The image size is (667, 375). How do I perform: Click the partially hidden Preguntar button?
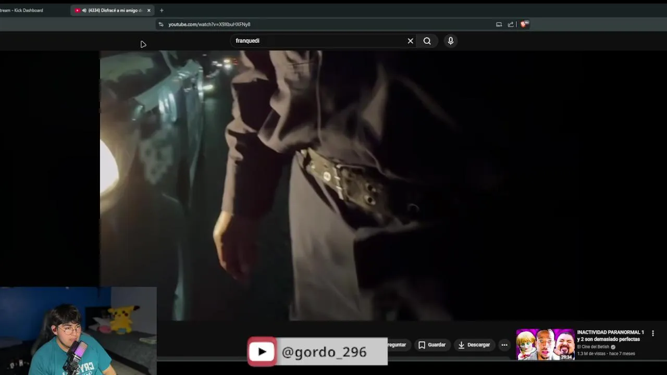[x=397, y=345]
